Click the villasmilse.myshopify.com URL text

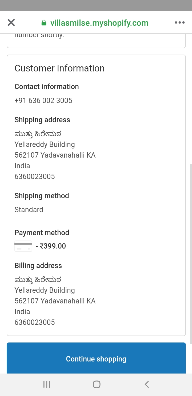tap(99, 23)
